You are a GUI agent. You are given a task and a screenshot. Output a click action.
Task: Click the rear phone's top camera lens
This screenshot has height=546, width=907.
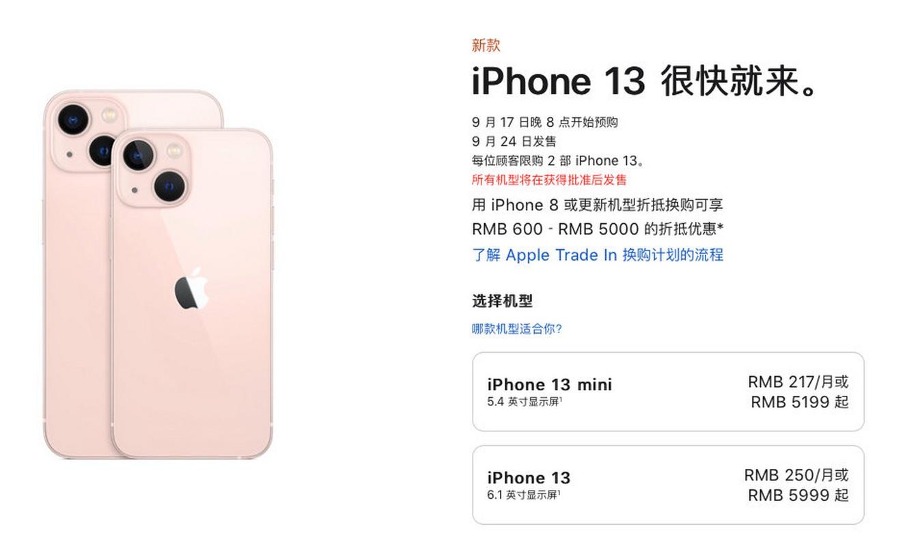(73, 120)
